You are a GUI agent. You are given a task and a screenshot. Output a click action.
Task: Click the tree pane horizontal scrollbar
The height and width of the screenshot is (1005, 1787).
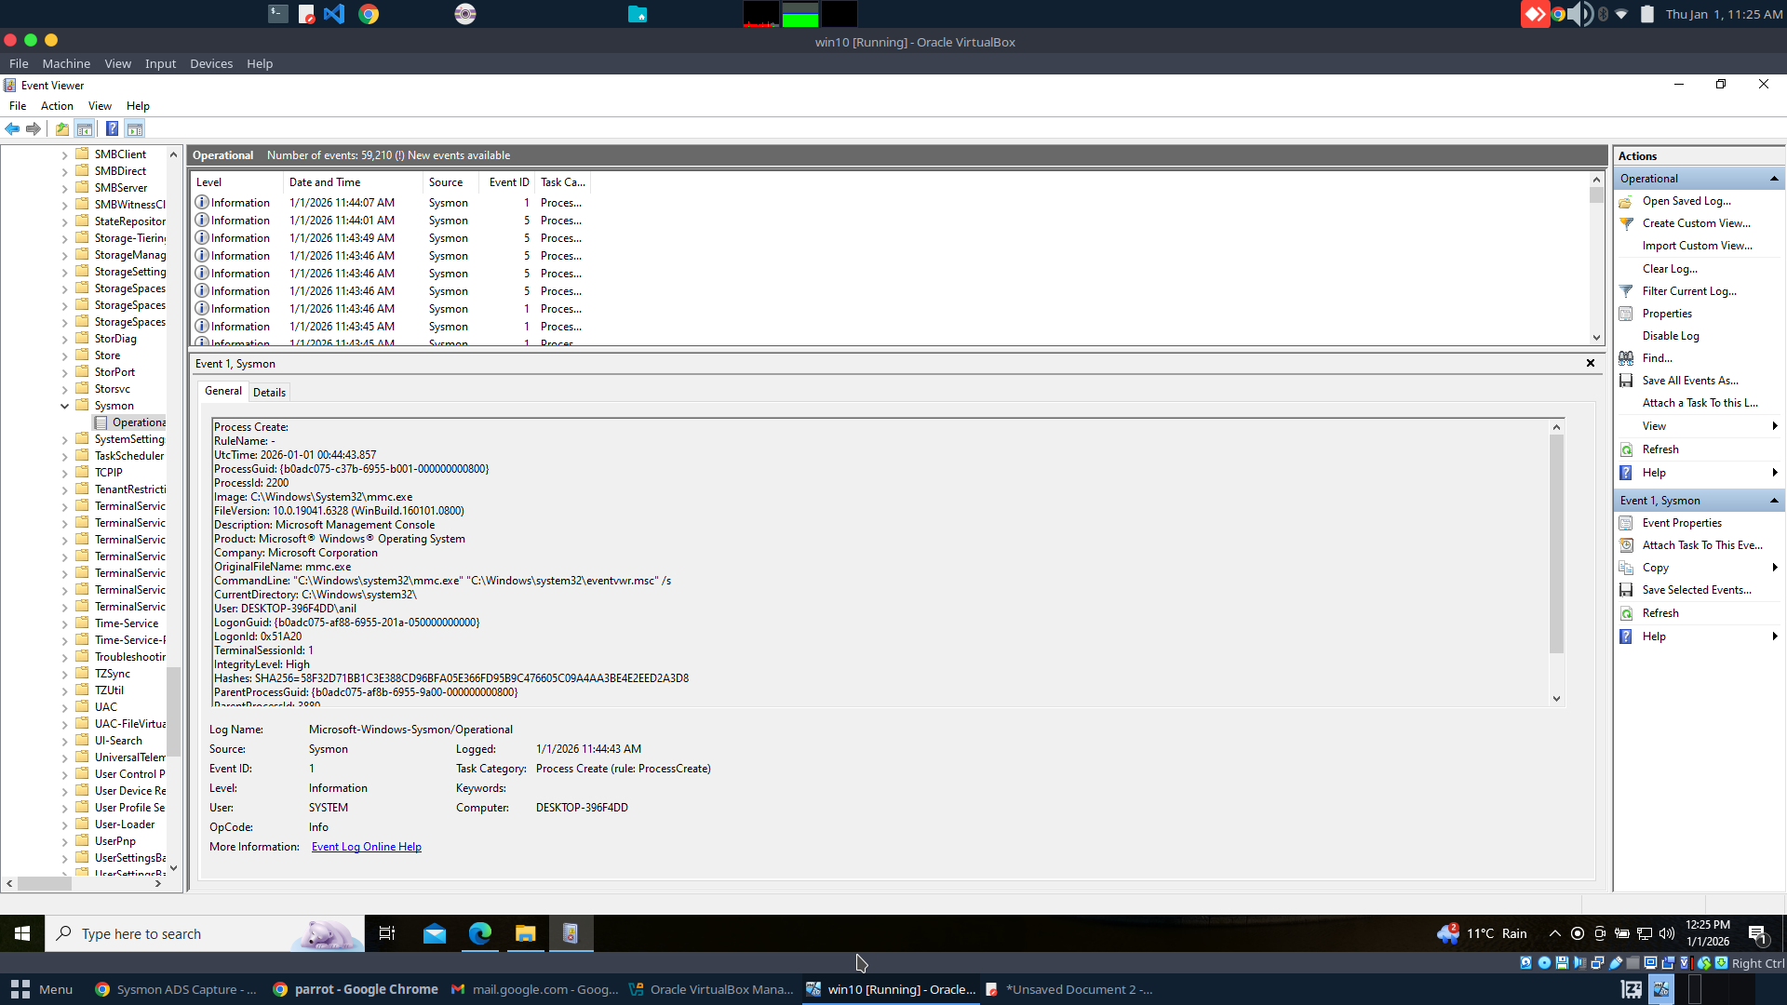click(x=84, y=883)
